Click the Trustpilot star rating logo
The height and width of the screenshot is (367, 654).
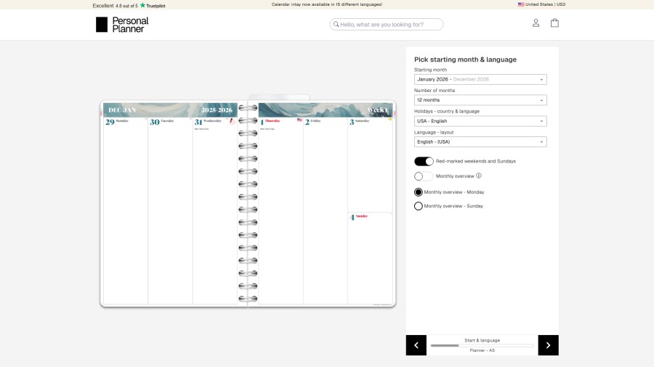pos(152,5)
